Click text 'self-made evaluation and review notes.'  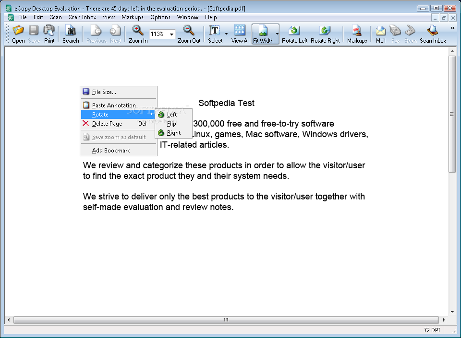coord(158,207)
